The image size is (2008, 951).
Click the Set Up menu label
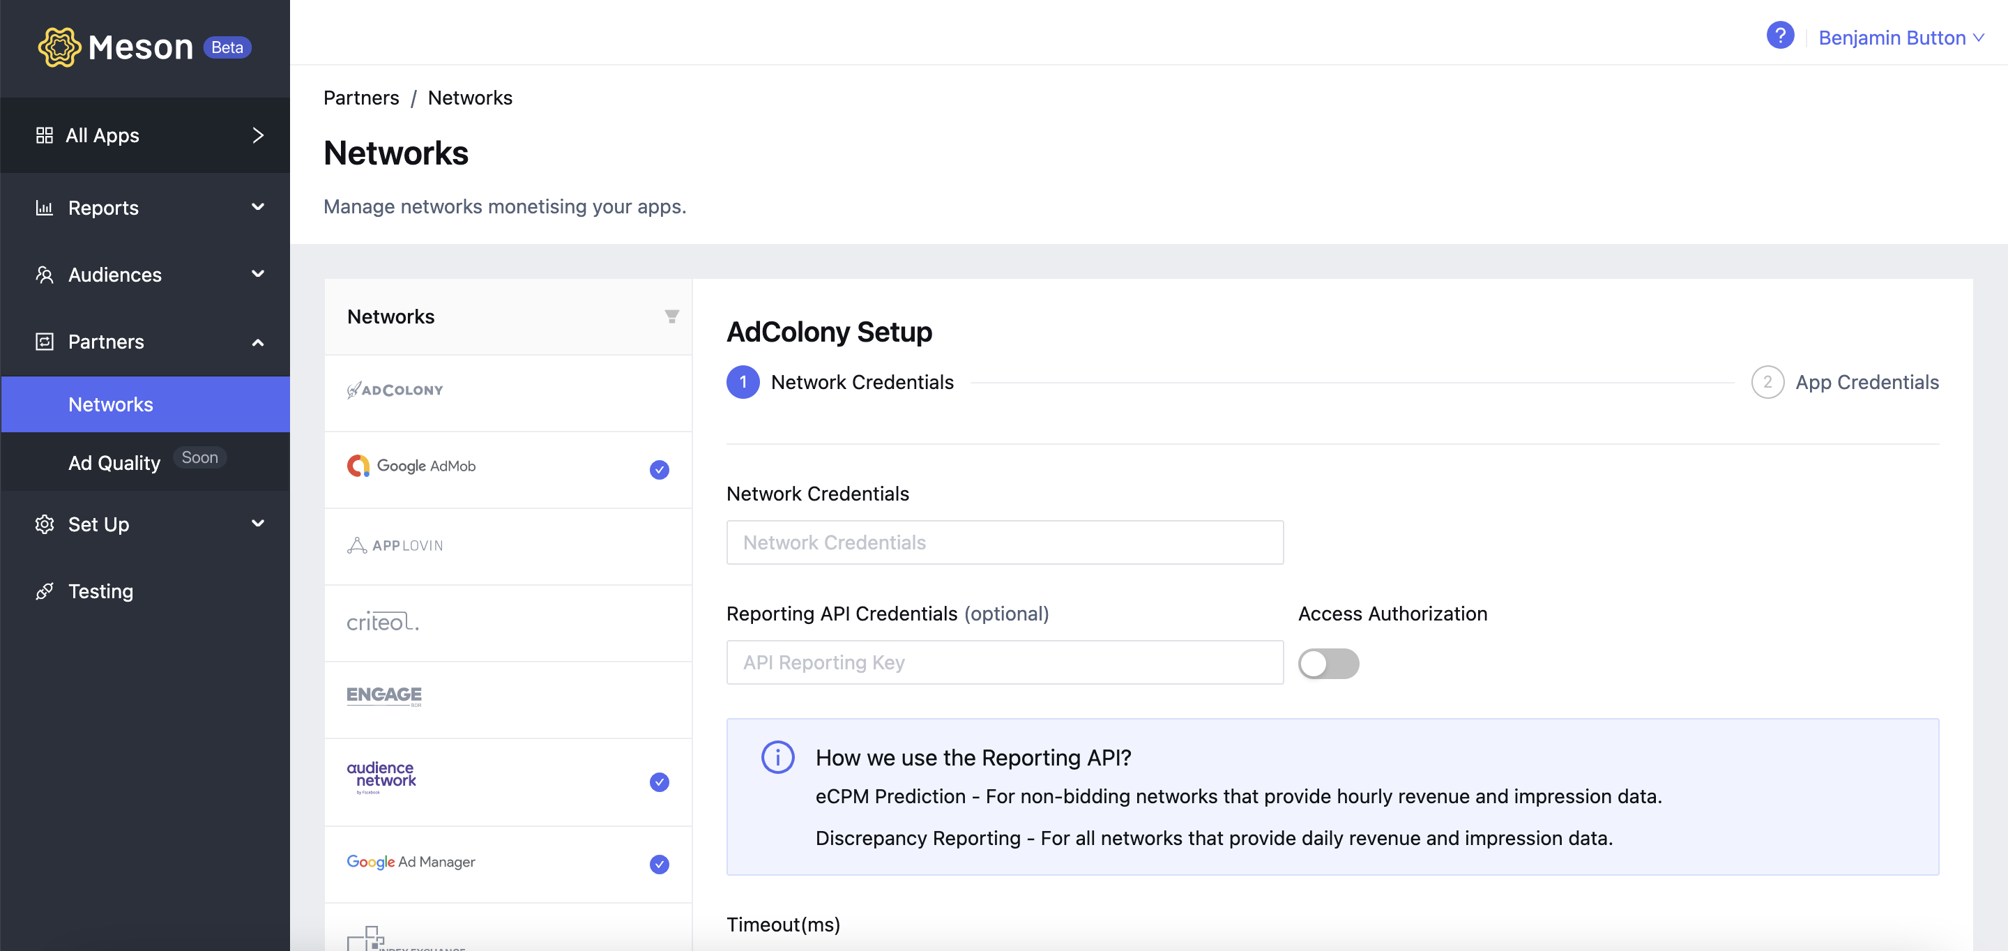pos(98,524)
